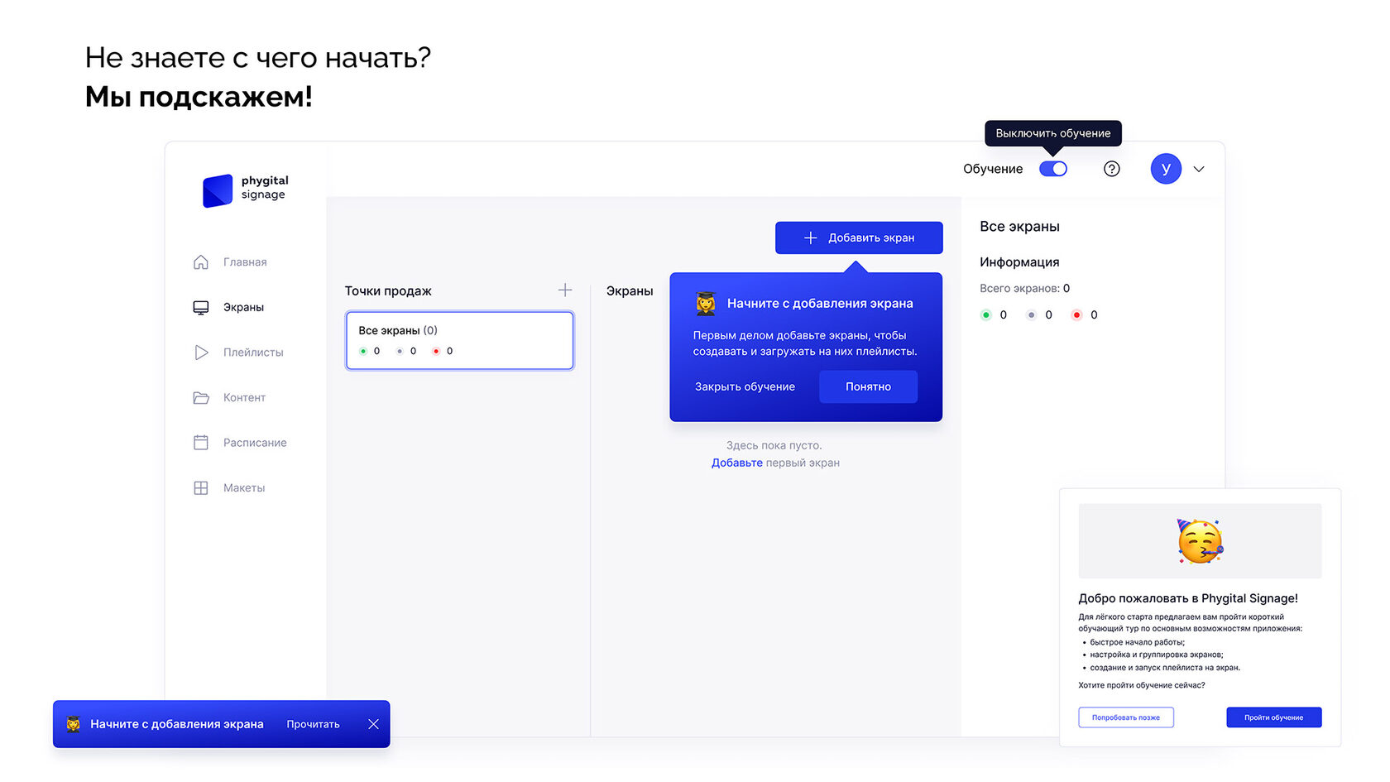Viewport: 1390px width, 782px height.
Task: Turn off the Обучение toggle switch
Action: point(1053,169)
